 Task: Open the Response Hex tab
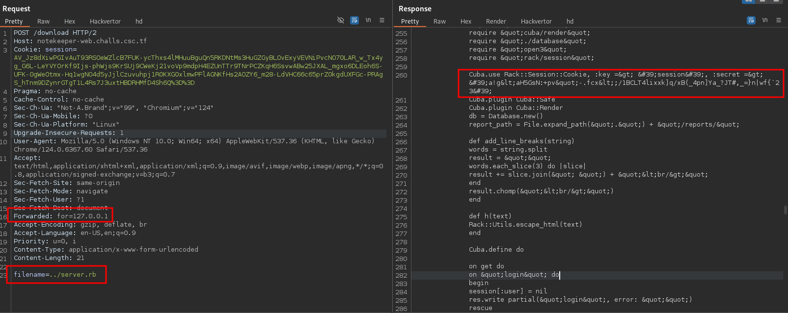pos(466,22)
